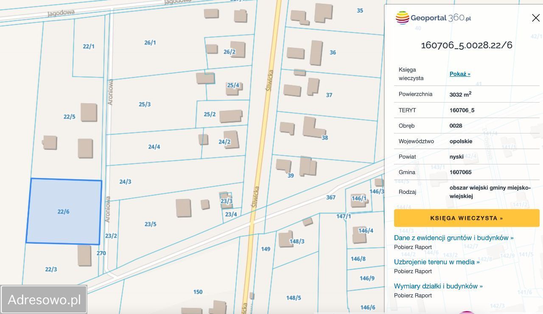Select highlighted parcel 22/6 on map
The image size is (543, 314).
tap(64, 211)
